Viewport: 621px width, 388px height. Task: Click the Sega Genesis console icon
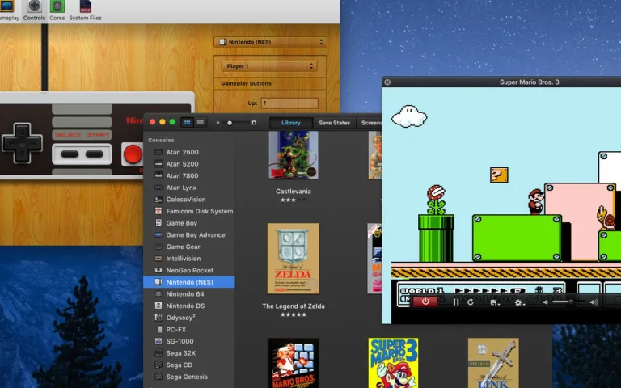click(158, 377)
